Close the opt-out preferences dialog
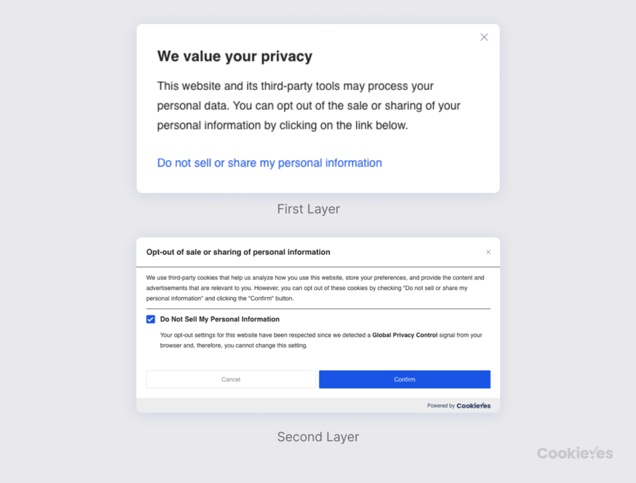 coord(488,252)
